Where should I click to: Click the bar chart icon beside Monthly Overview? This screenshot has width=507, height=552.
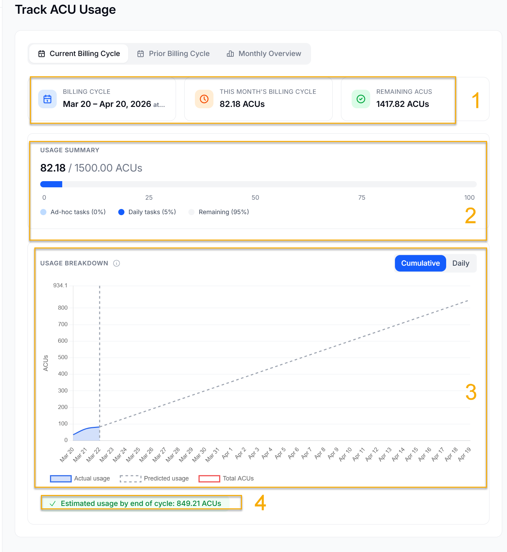(230, 54)
